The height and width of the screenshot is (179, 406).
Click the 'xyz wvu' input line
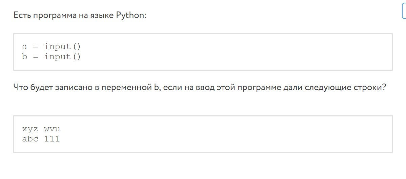pos(41,129)
